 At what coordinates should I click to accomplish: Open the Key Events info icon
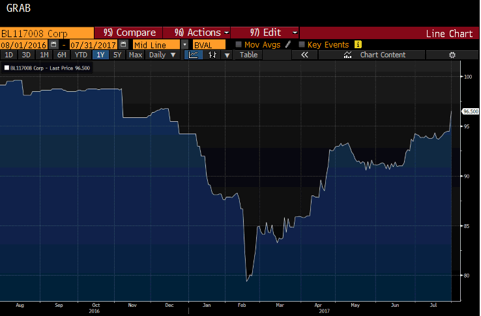click(358, 44)
